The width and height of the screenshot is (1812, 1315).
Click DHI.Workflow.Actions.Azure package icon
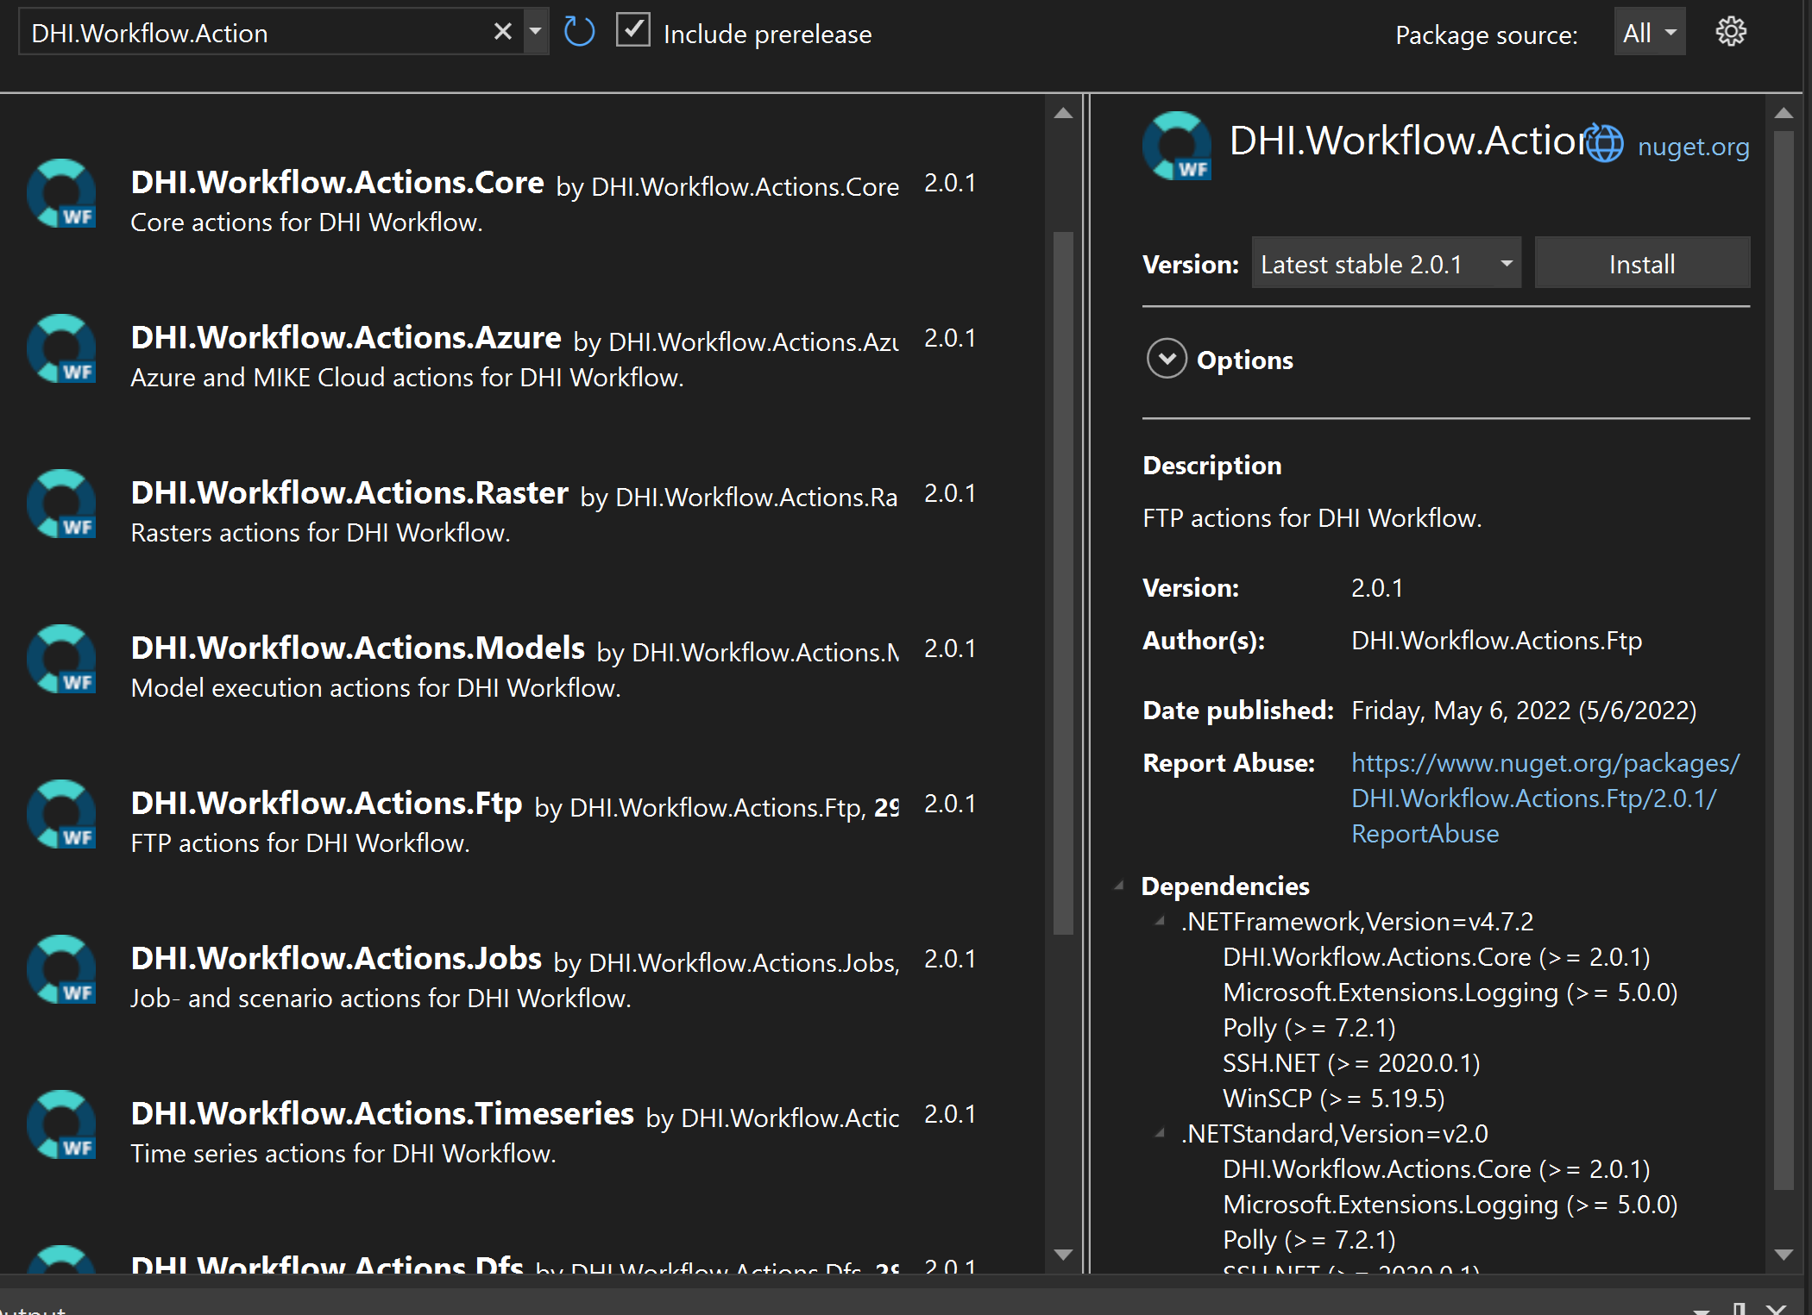(61, 349)
